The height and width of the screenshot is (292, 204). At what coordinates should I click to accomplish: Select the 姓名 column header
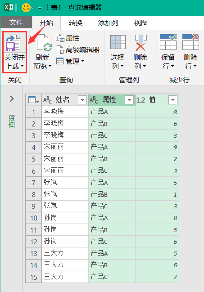click(65, 100)
